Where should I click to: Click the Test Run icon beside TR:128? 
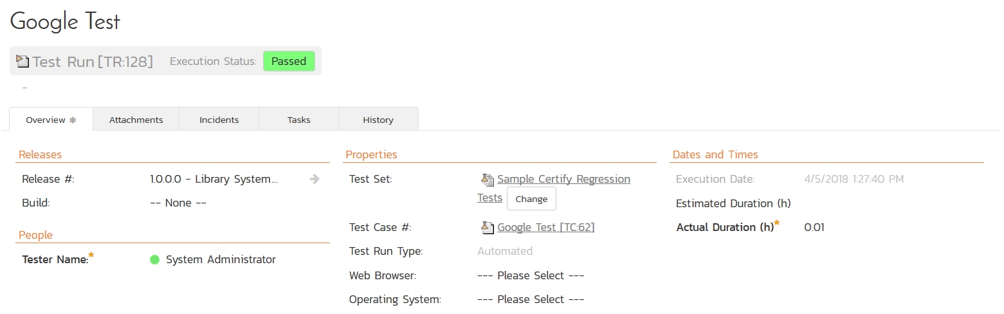coord(23,62)
